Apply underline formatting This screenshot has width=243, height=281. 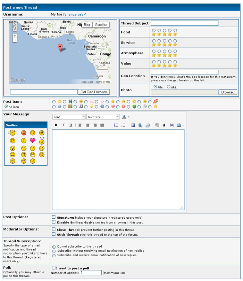pos(70,125)
